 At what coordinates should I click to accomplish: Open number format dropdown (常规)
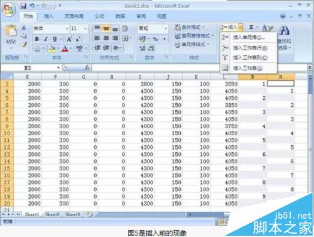click(166, 28)
